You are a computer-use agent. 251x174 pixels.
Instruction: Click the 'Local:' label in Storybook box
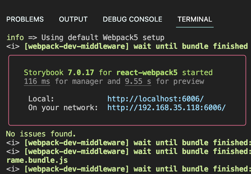tap(41, 99)
